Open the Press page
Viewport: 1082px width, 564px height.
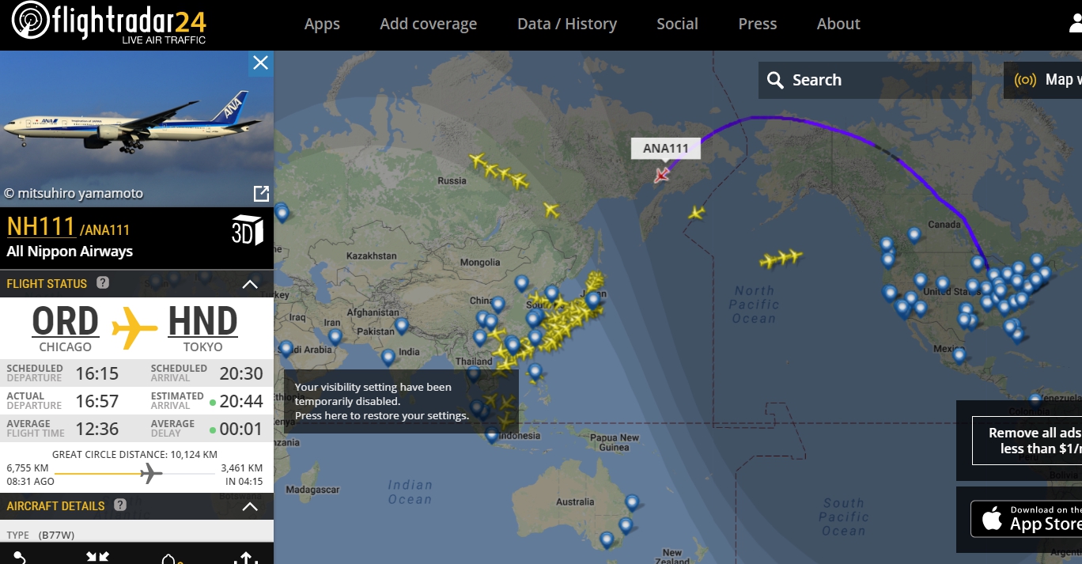pos(757,24)
